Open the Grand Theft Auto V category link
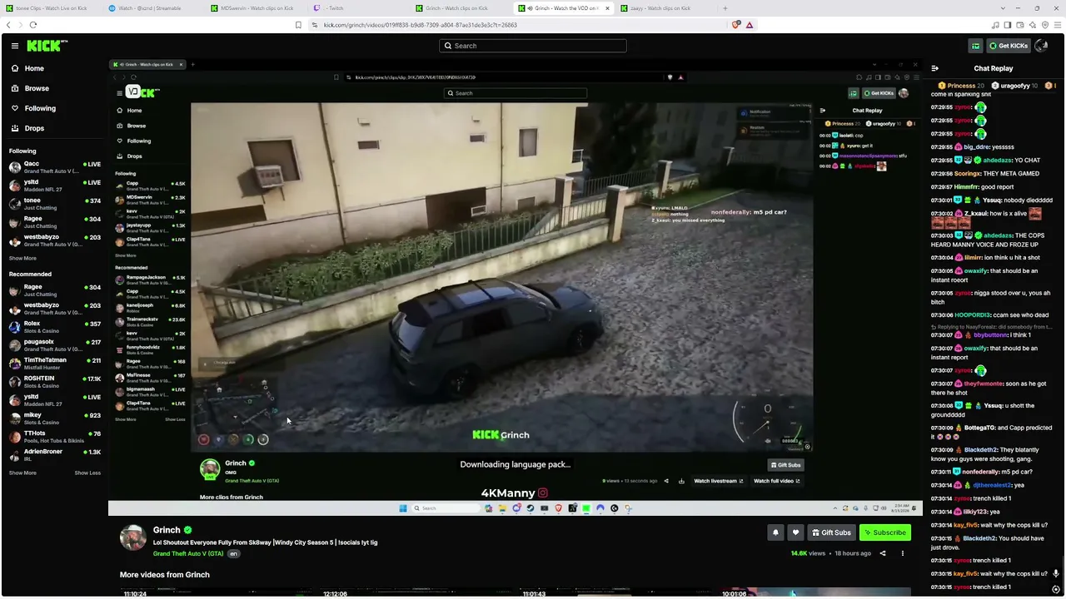Viewport: 1066px width, 599px height. [188, 553]
